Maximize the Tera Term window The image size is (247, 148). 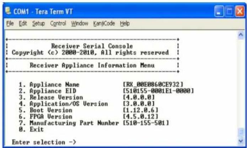click(x=229, y=11)
